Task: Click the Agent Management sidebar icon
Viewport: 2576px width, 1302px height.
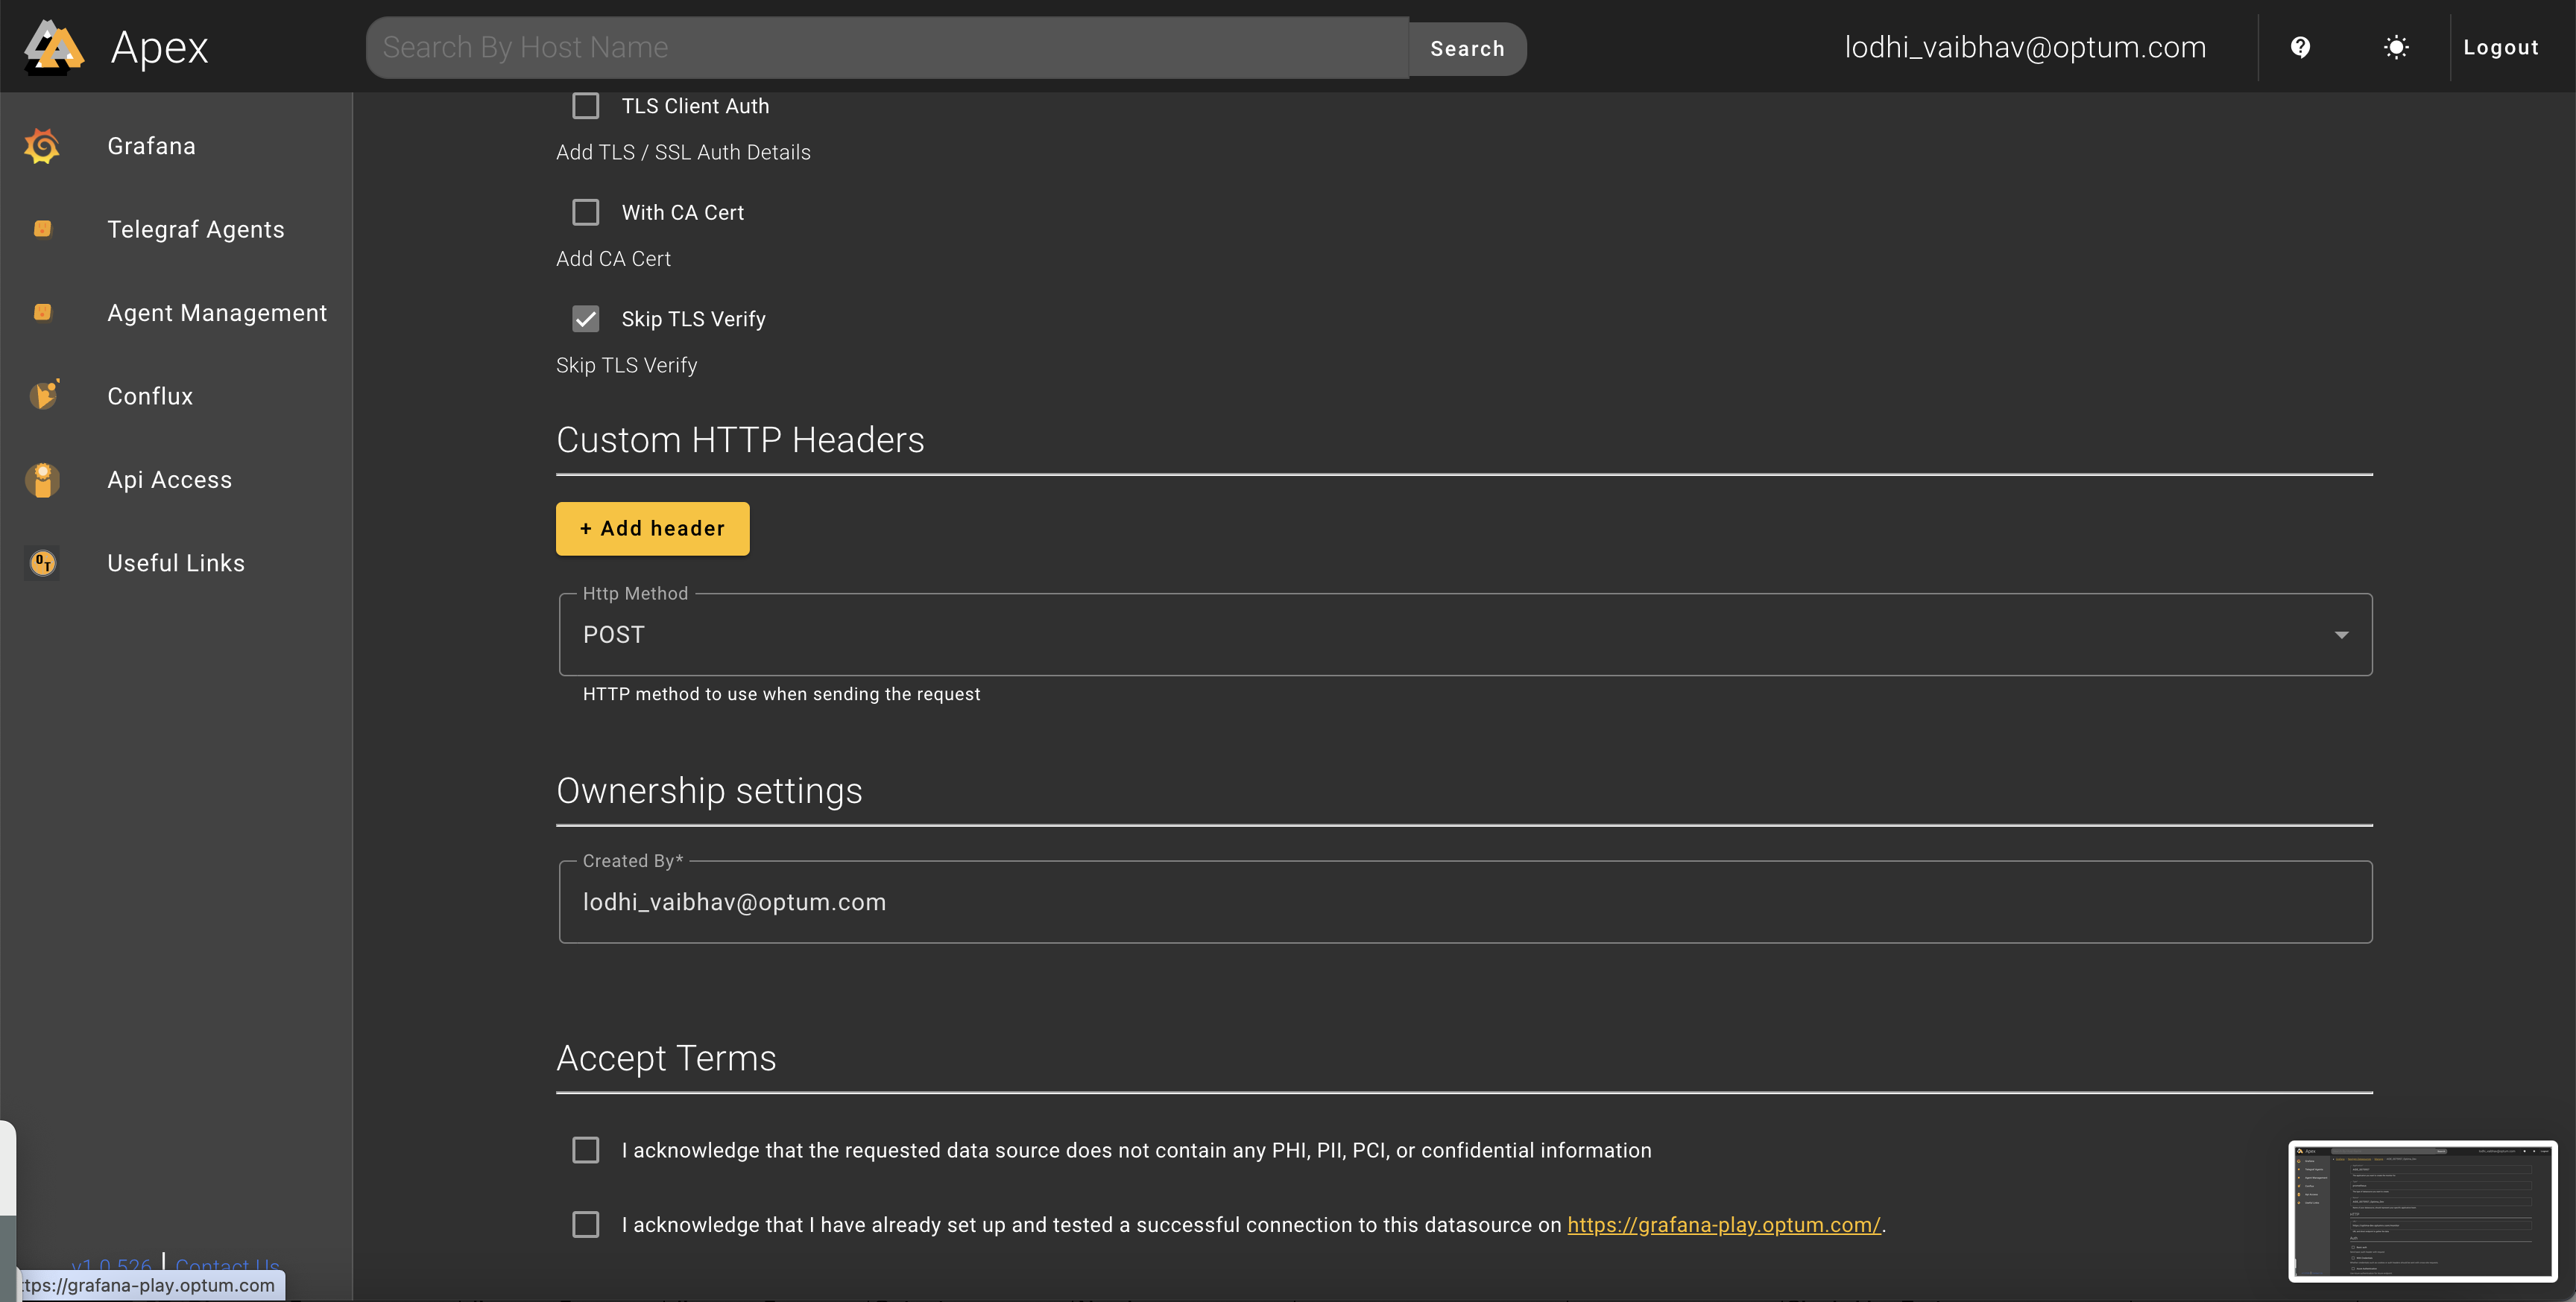Action: tap(42, 313)
